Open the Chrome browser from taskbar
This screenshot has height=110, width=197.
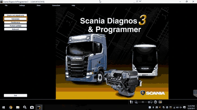(x=11, y=107)
